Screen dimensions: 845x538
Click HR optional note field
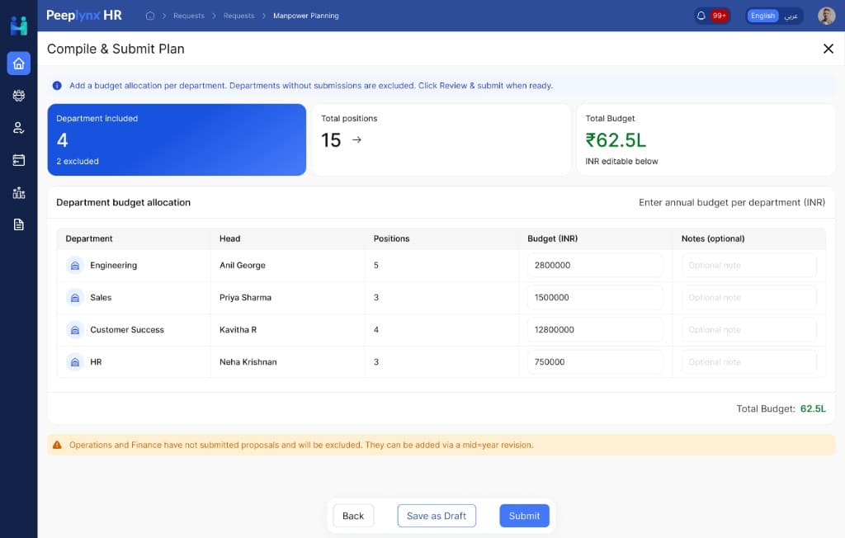point(749,361)
